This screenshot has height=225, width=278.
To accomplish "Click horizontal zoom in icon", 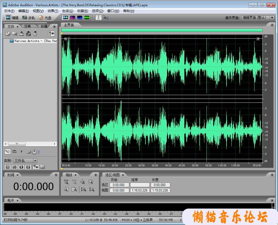I will tap(66, 182).
